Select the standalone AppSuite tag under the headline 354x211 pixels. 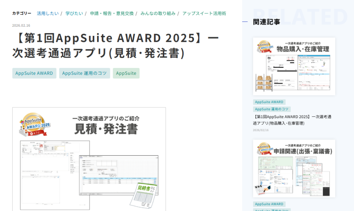126,73
